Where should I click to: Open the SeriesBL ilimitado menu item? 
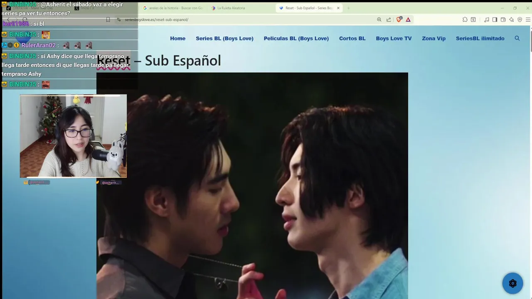pos(480,38)
